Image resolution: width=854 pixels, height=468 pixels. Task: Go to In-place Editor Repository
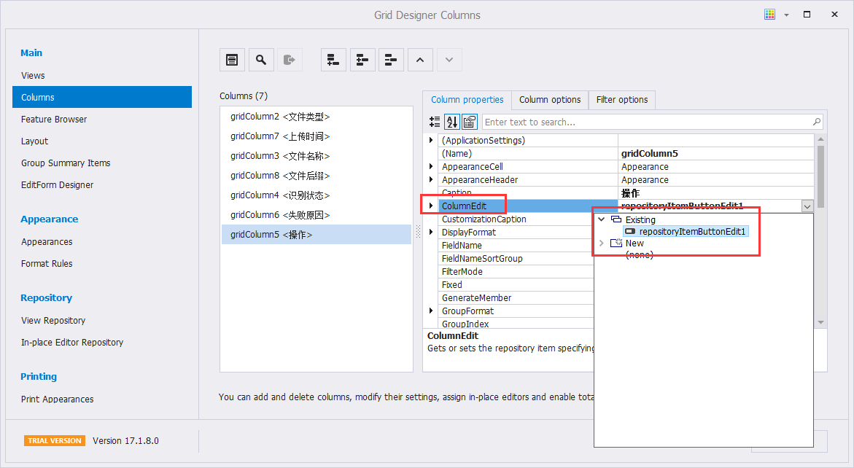pos(72,343)
